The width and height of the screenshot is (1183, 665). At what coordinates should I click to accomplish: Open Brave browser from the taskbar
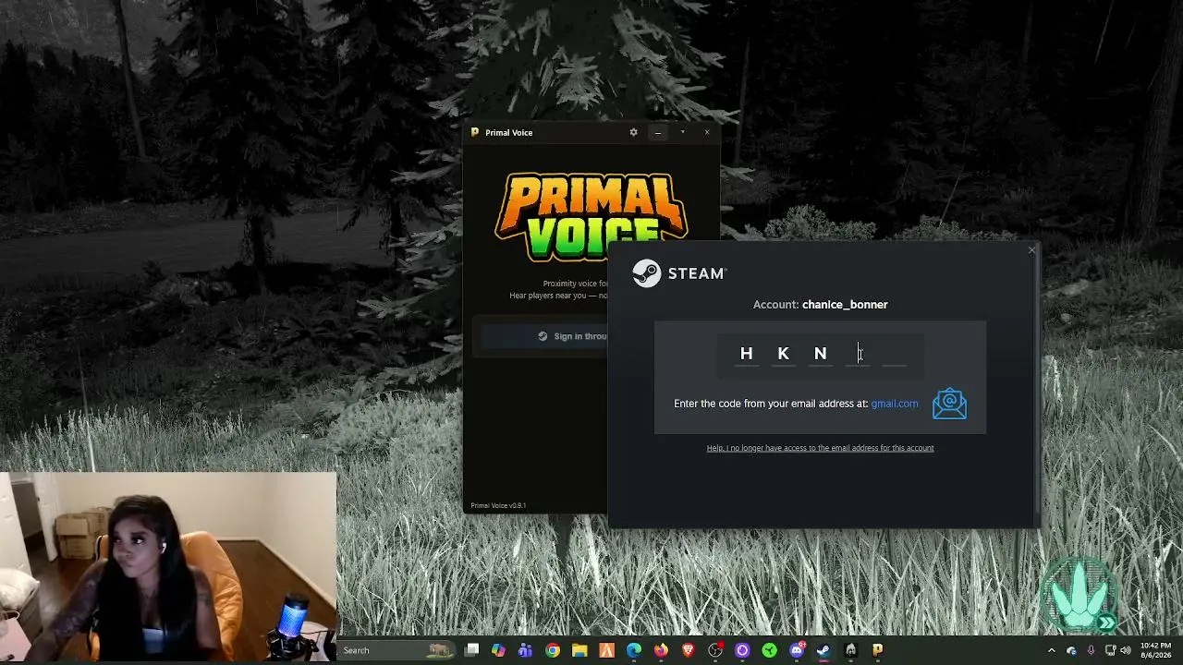pos(688,650)
